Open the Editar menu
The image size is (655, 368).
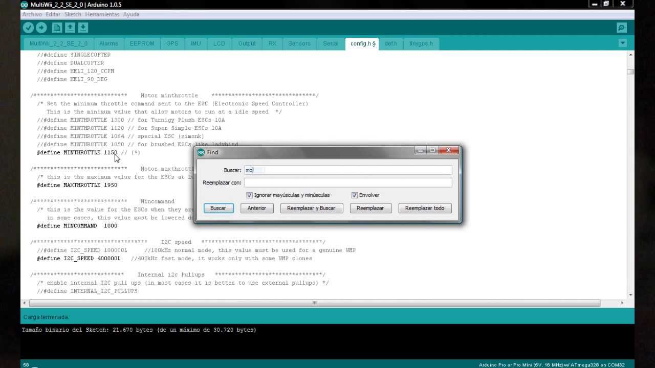pyautogui.click(x=53, y=14)
